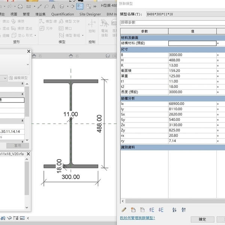Click the Text (A) tool icon
225x225 pixels.
tap(54, 7)
